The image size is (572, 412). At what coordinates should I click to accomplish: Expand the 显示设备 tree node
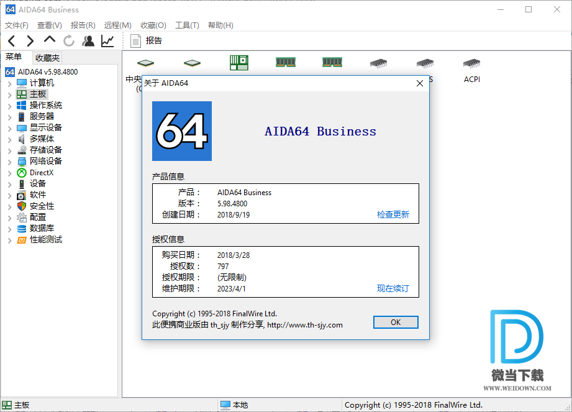coord(9,129)
